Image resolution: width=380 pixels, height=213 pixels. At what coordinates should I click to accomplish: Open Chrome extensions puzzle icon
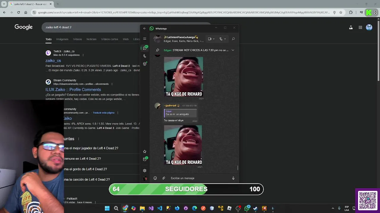[x=351, y=12]
